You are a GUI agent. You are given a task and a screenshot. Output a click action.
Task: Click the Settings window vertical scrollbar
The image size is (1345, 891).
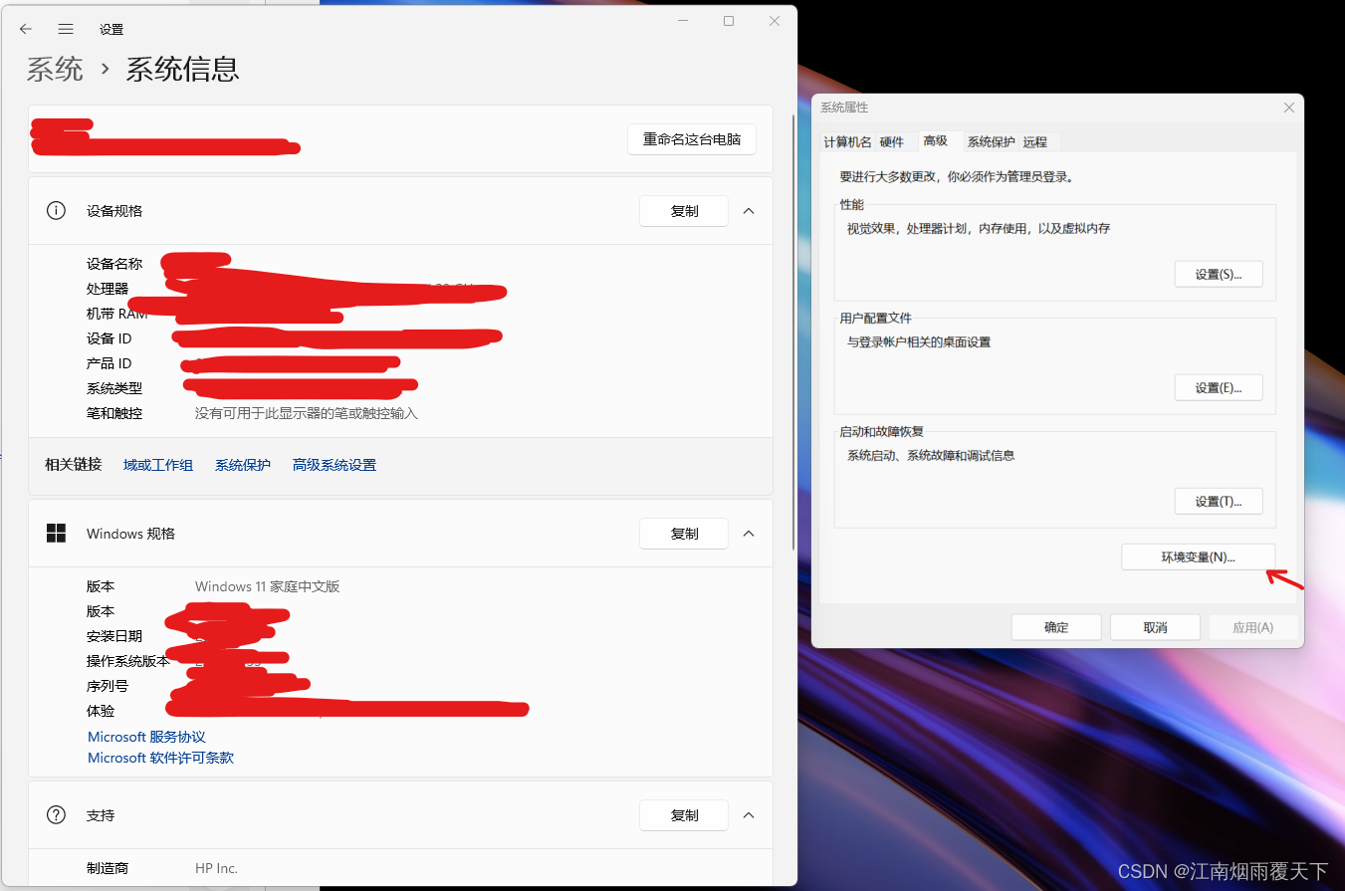(792, 331)
